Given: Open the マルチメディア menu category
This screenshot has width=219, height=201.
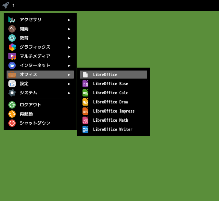Looking at the screenshot, I should click(x=40, y=56).
